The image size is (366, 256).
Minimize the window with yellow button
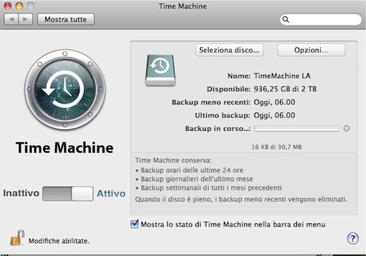[x=19, y=6]
